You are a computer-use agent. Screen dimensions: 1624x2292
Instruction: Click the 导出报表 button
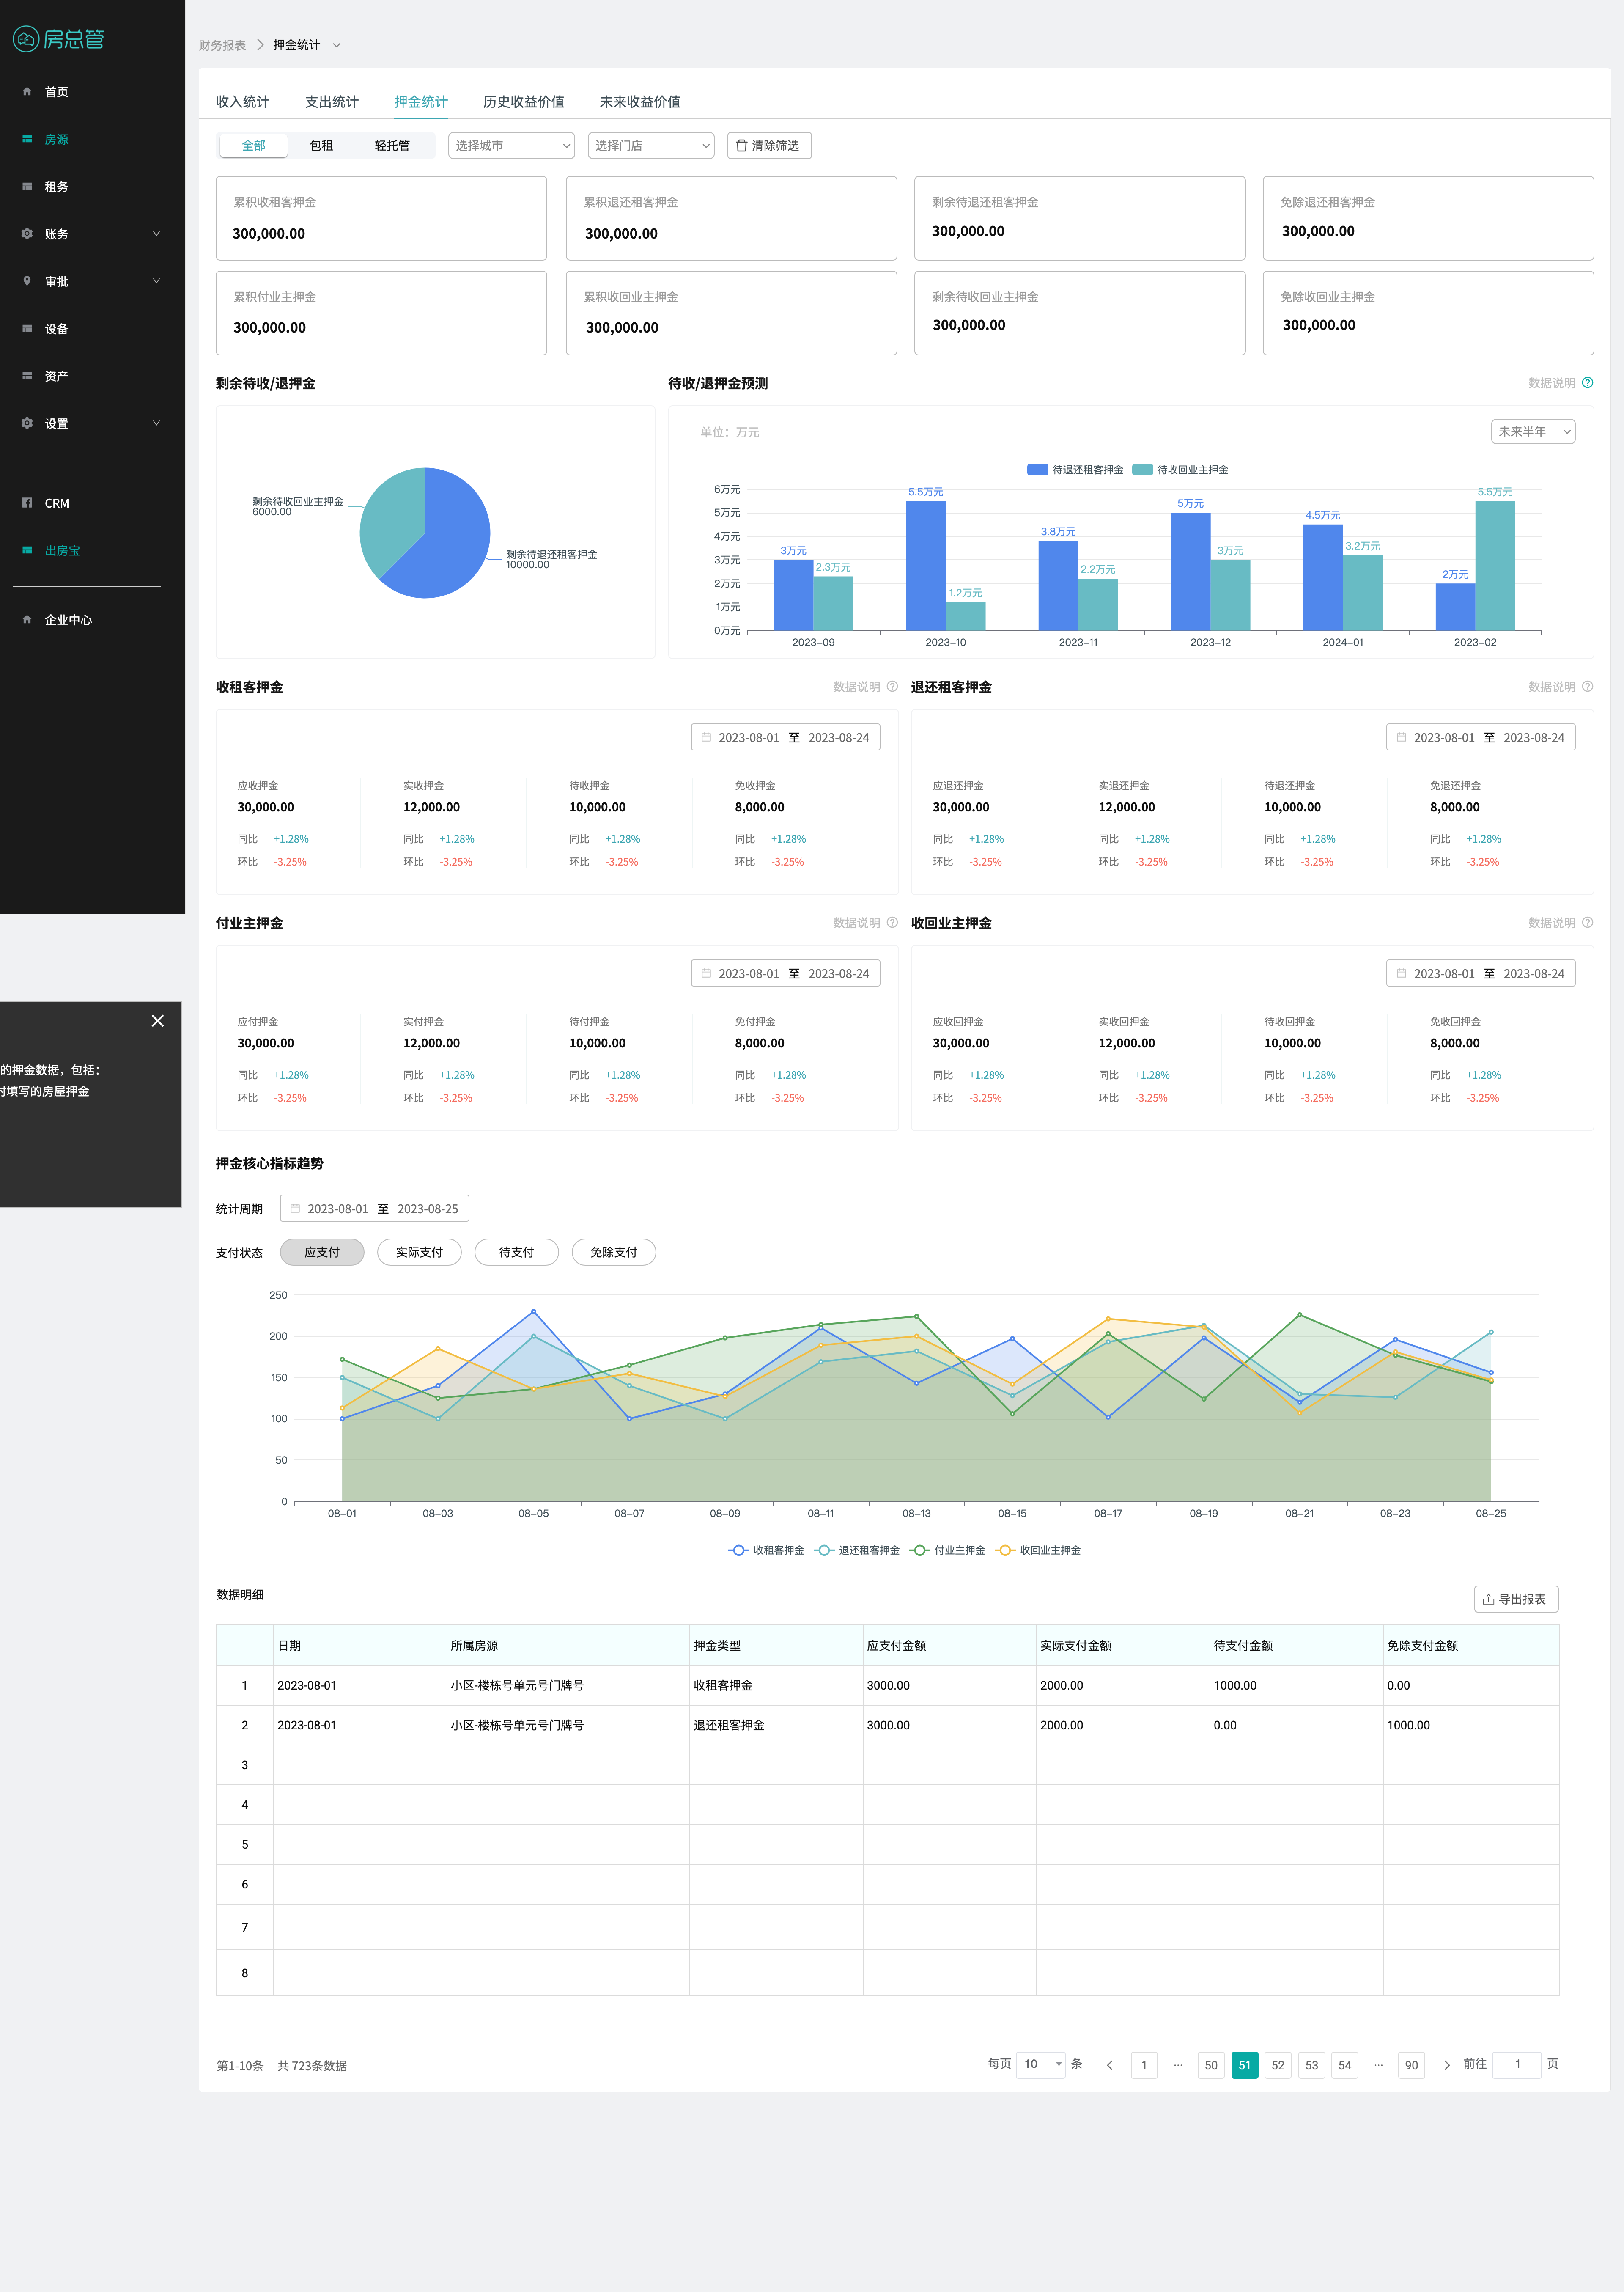(x=1516, y=1599)
